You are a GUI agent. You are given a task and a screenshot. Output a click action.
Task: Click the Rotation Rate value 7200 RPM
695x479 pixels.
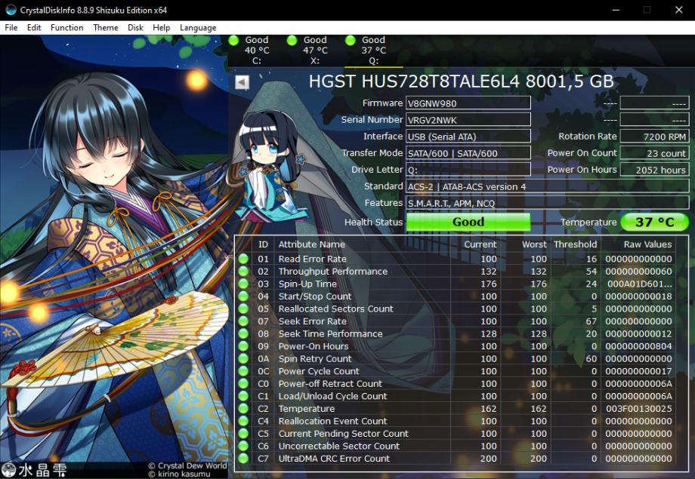[x=654, y=137]
